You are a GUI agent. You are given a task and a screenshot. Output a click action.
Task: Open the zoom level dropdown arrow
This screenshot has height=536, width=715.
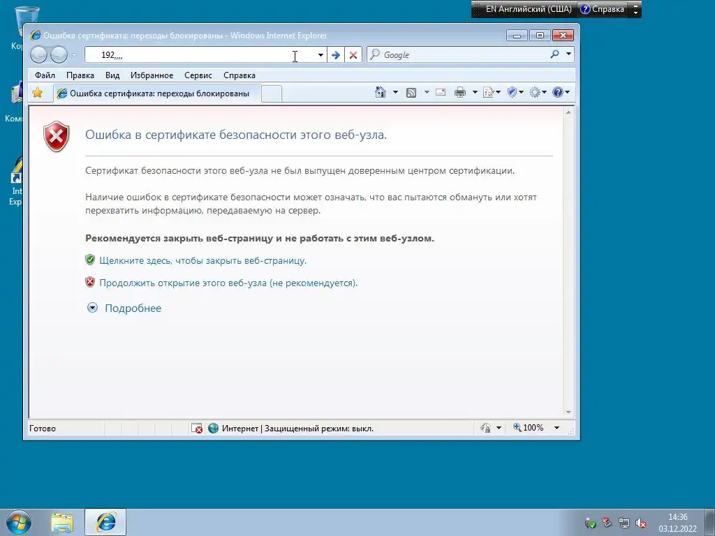[x=556, y=428]
